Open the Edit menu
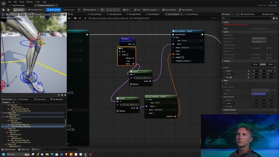Screen dimensions: 279x157 (15, 2)
